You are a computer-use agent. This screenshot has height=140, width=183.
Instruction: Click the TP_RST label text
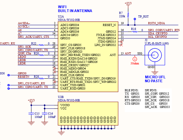143,16
